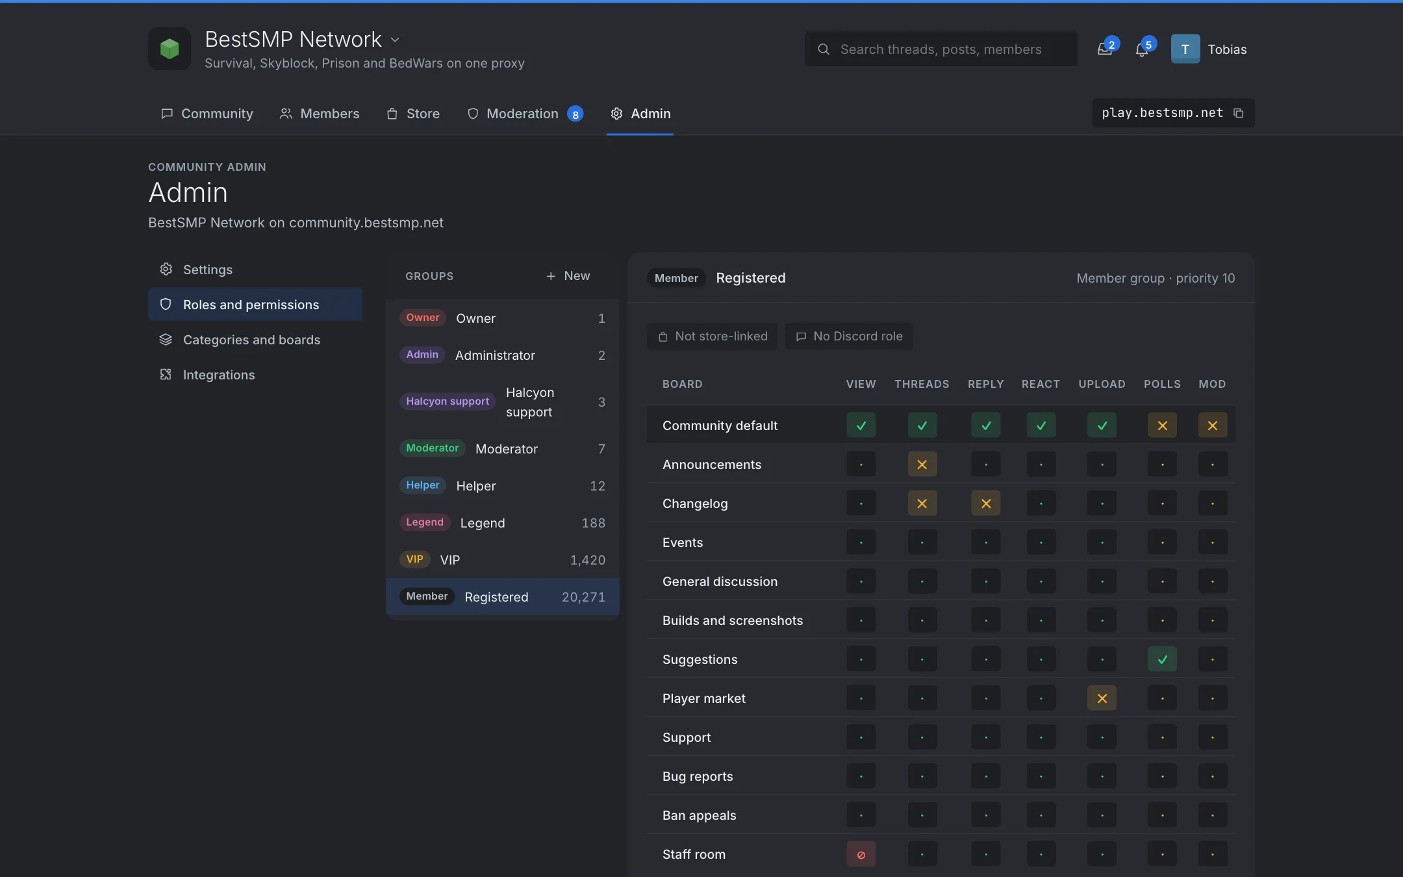1403x877 pixels.
Task: Toggle Community default Polls permission
Action: (x=1163, y=426)
